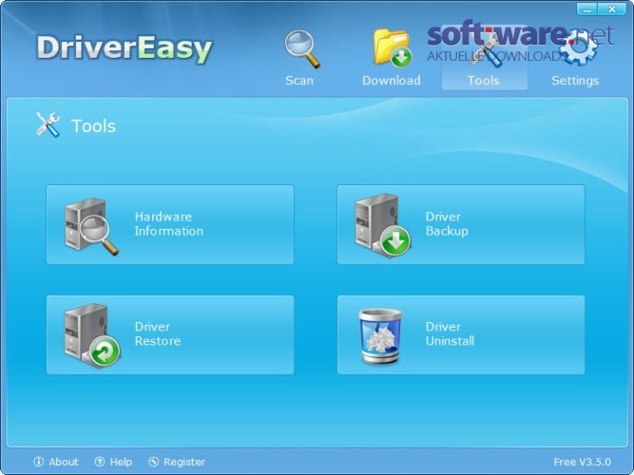Open the Driver Uninstall tool
Viewport: 634px width, 475px height.
pos(461,334)
